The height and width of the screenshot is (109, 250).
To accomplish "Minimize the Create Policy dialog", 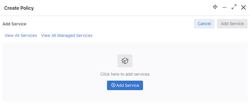I will tap(225, 7).
